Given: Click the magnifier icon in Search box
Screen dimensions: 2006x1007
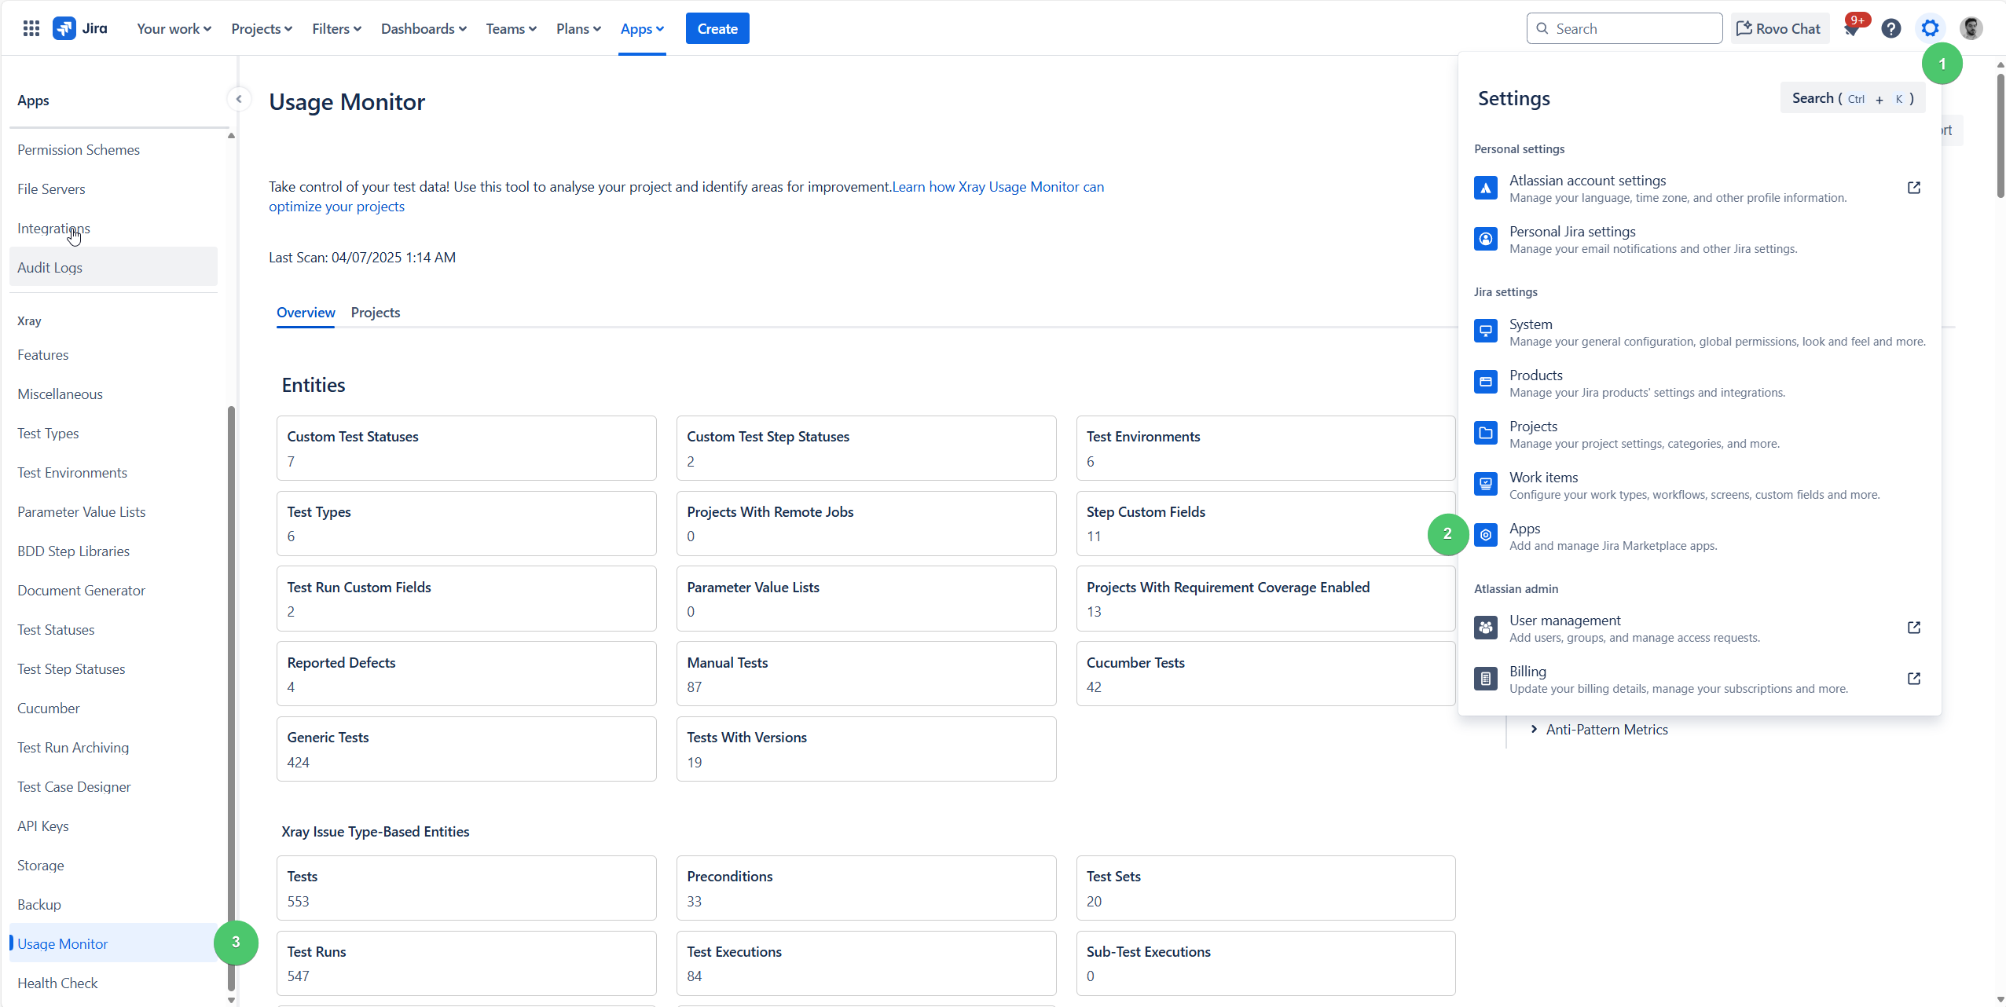Looking at the screenshot, I should (1542, 29).
